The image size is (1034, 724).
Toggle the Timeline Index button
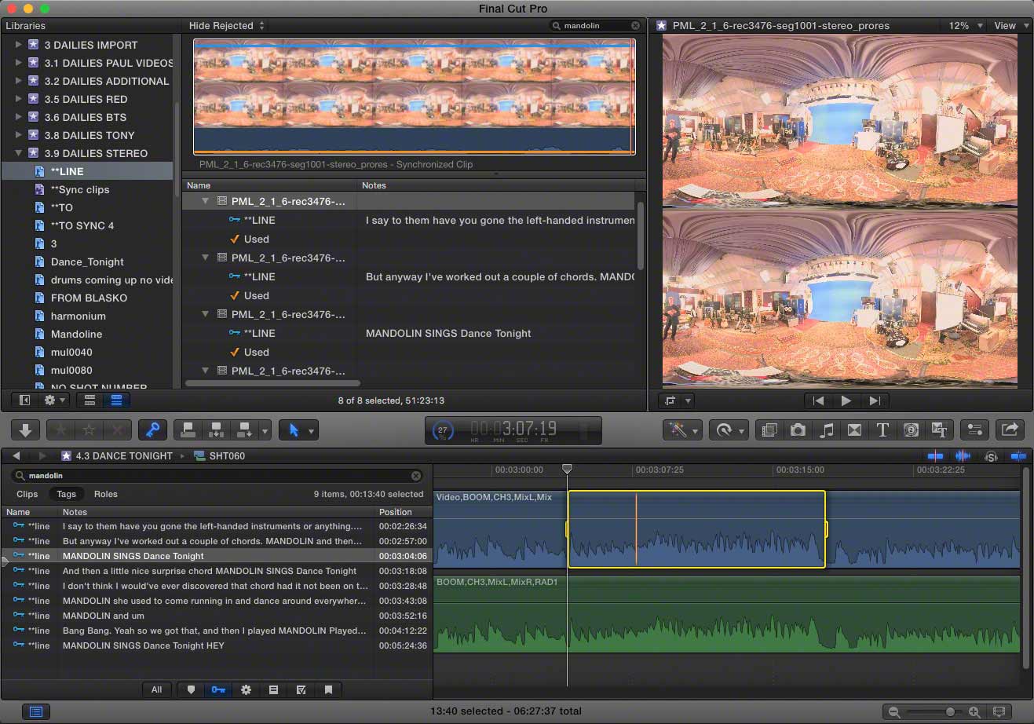tap(35, 712)
